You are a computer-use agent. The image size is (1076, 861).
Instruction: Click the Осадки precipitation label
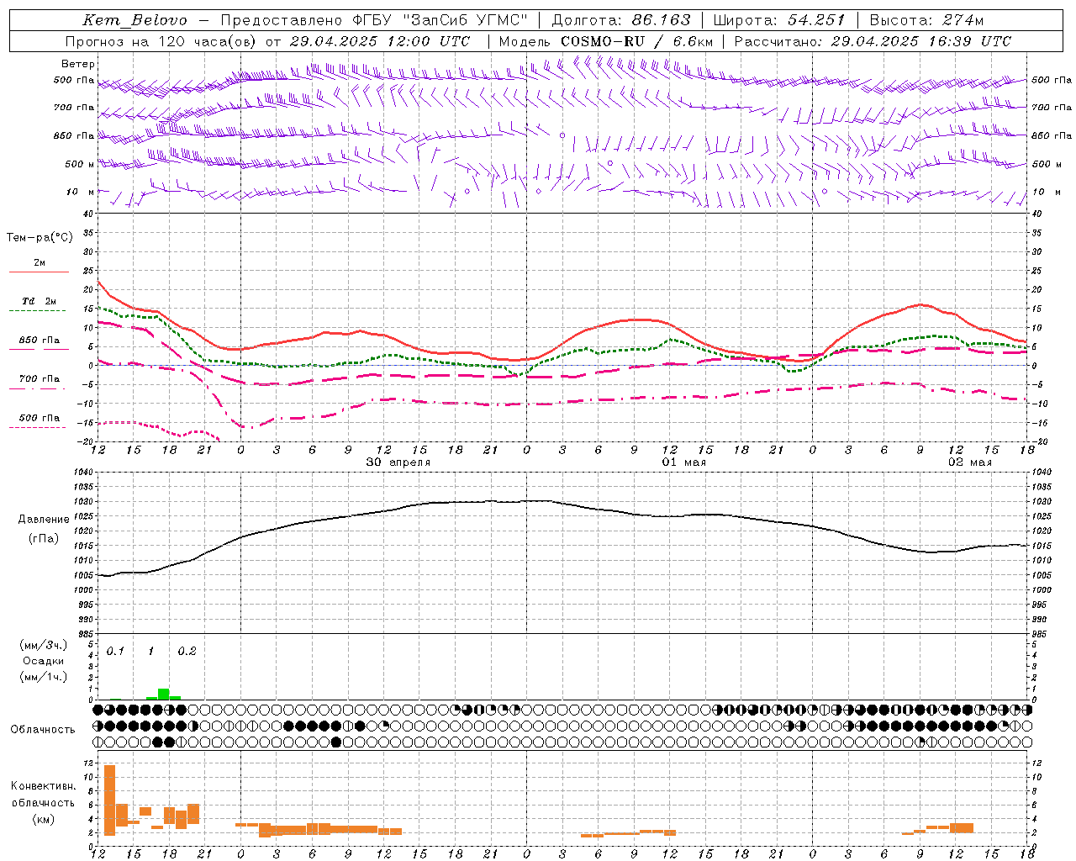43,661
